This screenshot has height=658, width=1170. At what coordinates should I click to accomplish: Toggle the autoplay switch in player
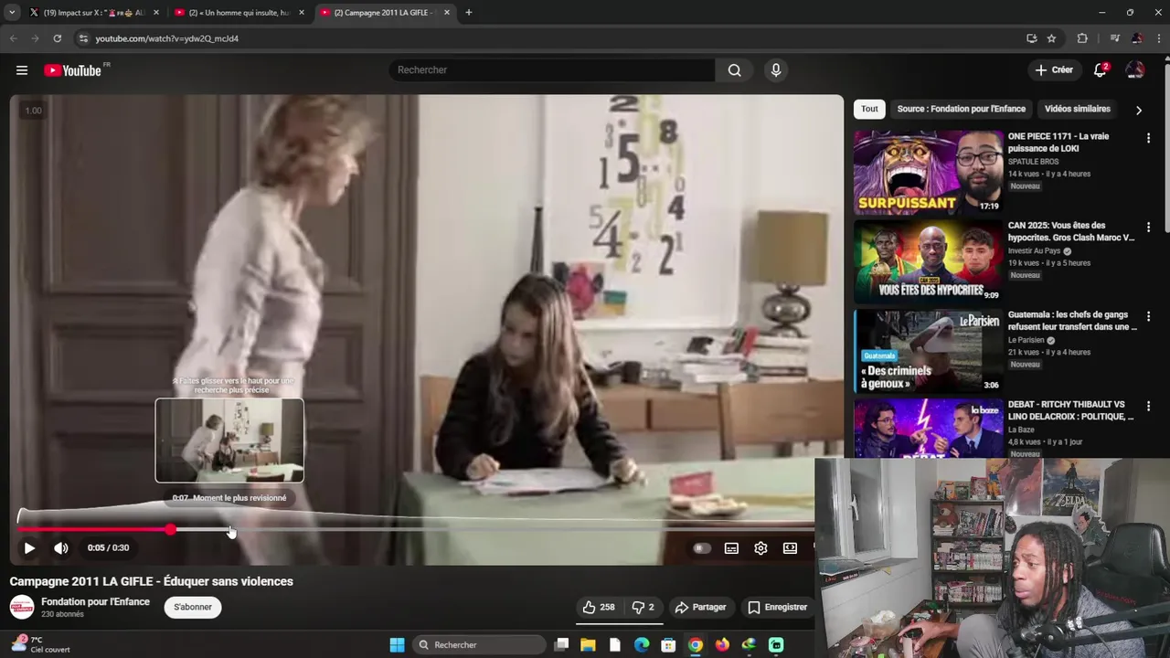coord(701,548)
